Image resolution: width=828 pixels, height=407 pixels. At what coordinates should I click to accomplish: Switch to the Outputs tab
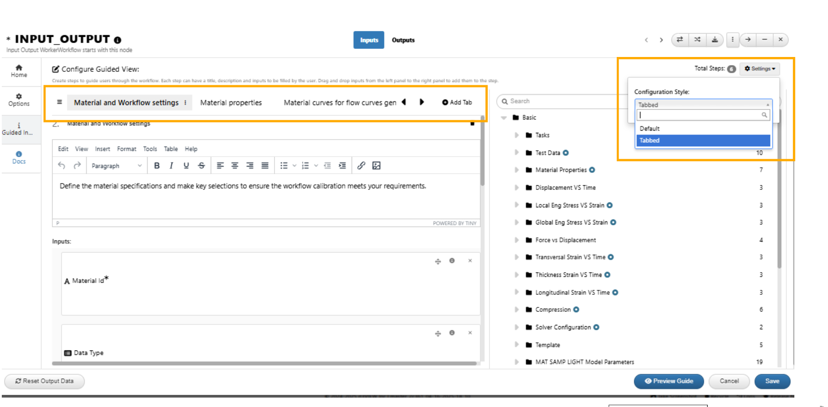403,40
